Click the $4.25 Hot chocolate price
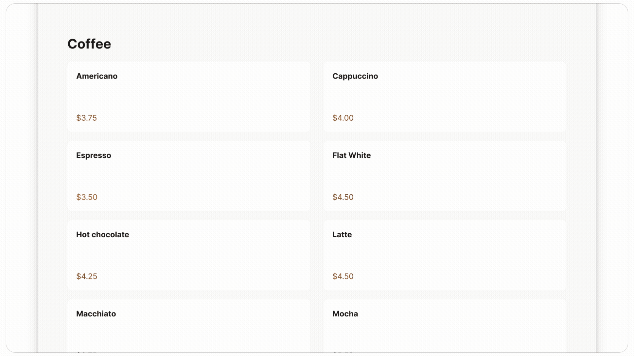Screen dimensions: 634x356 (87, 276)
